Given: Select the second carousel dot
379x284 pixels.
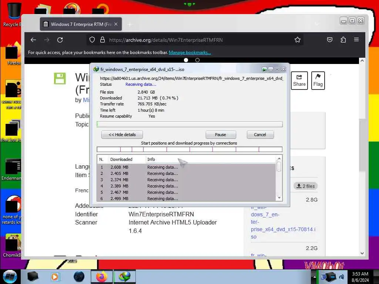Looking at the screenshot, I should click(198, 60).
